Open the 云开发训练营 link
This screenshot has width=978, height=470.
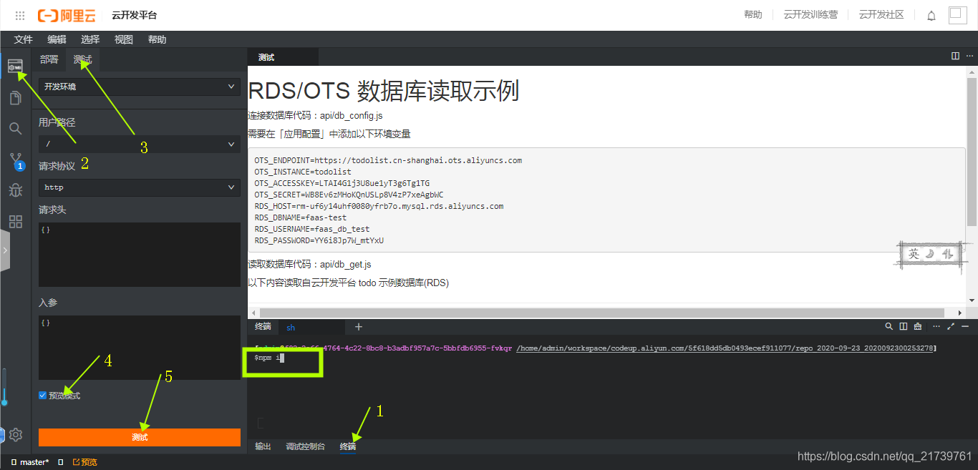click(x=810, y=14)
